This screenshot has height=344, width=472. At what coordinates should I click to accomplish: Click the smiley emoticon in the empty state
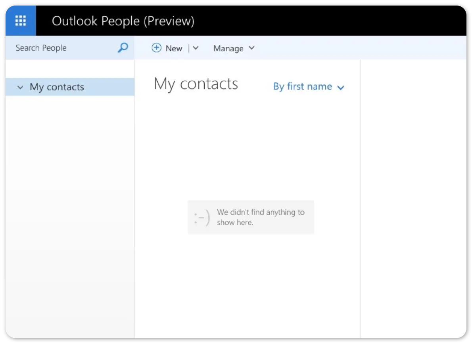[x=201, y=217]
